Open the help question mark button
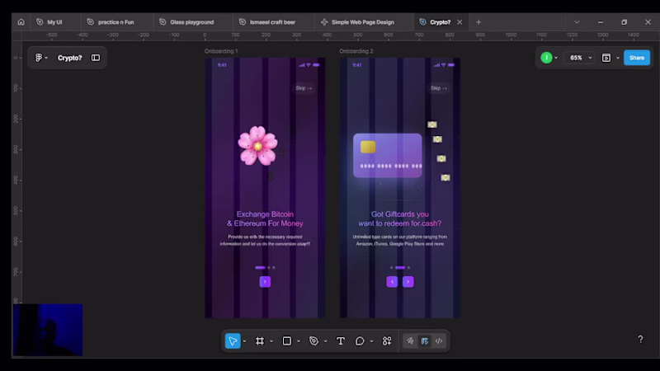The width and height of the screenshot is (660, 371). [640, 339]
